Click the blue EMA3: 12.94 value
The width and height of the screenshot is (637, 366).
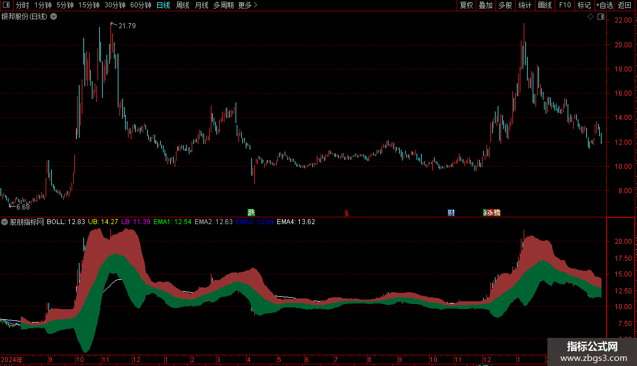coord(255,222)
